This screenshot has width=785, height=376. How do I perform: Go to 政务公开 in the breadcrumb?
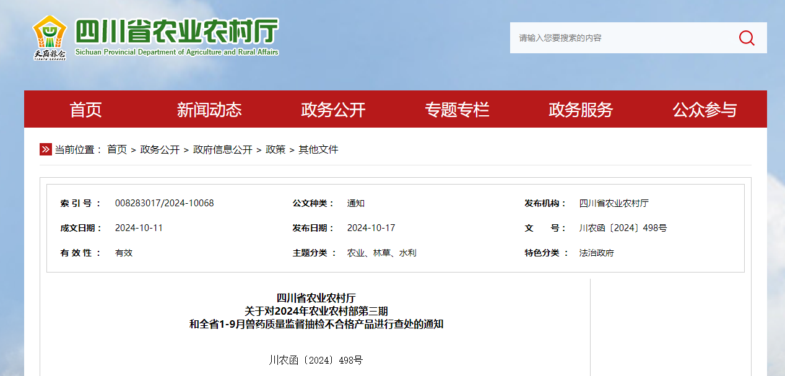tap(160, 149)
